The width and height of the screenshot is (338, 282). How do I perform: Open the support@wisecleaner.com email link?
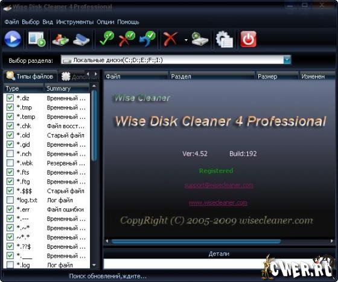click(218, 185)
